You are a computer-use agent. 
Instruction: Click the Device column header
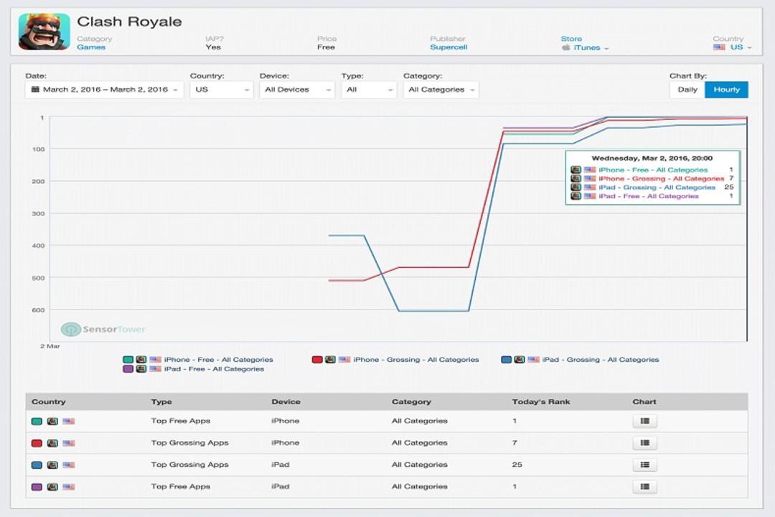point(286,401)
